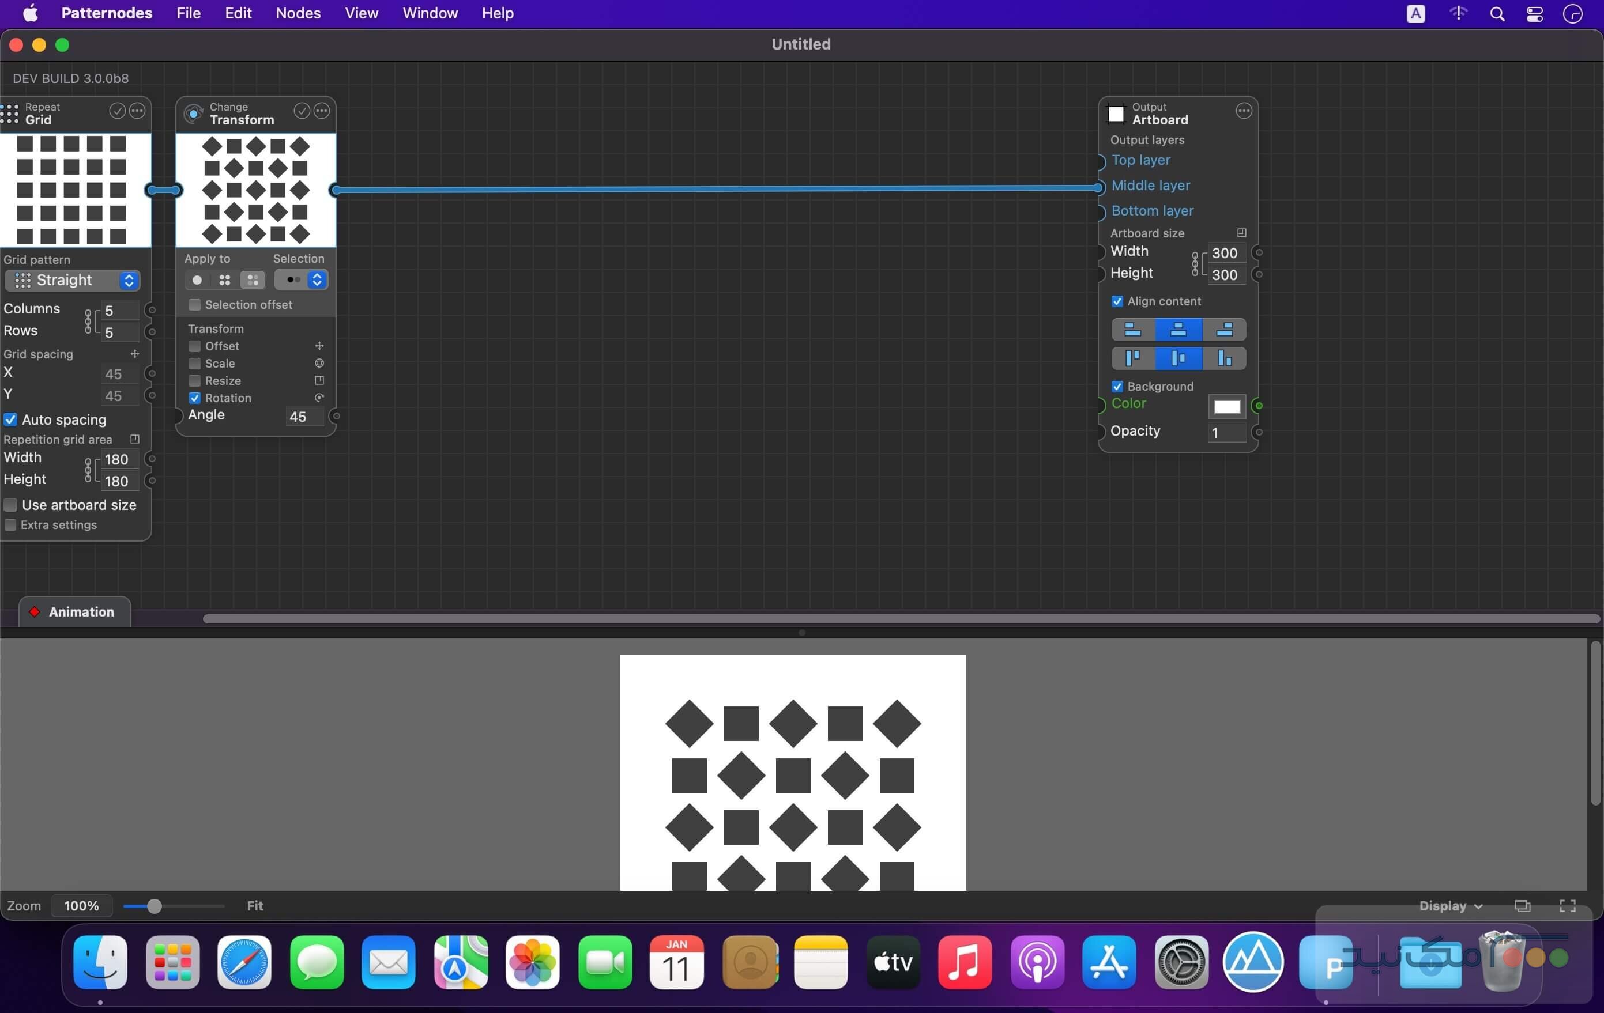This screenshot has height=1013, width=1604.
Task: Select align content right icon
Action: [x=1224, y=330]
